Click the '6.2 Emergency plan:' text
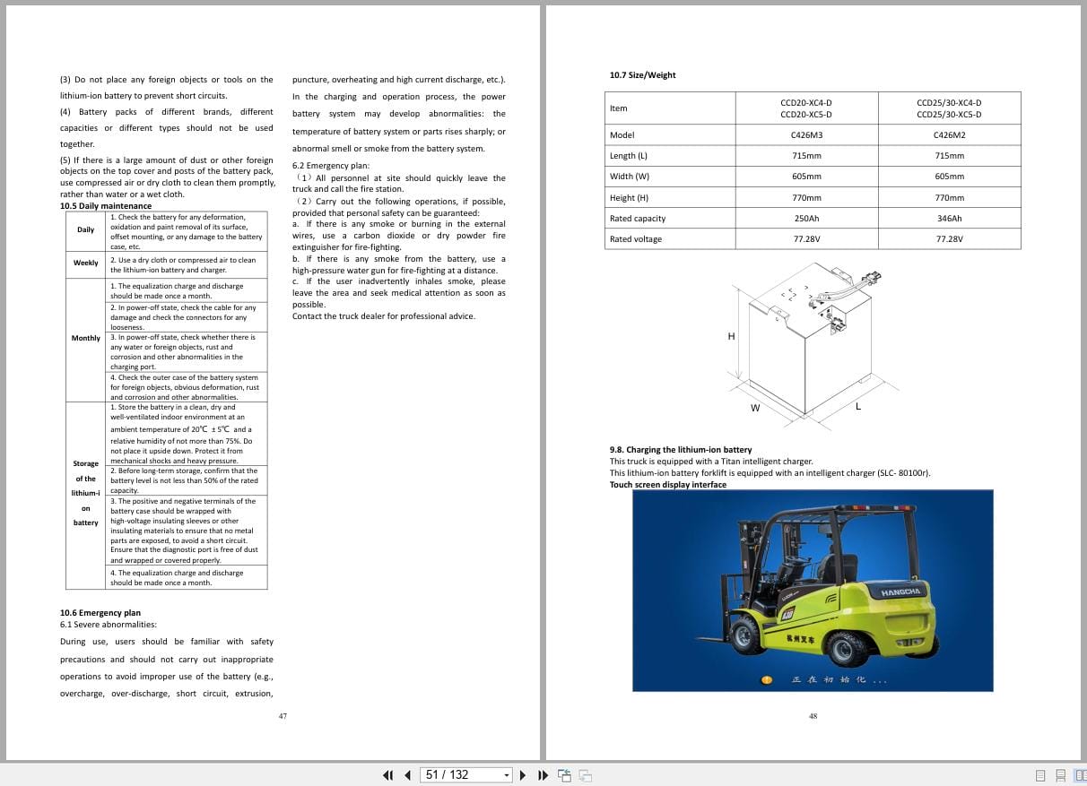Screen dimensions: 1087x786 coord(330,166)
